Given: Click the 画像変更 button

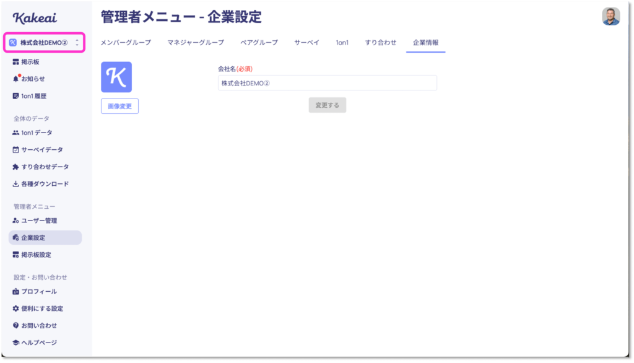Looking at the screenshot, I should [x=119, y=106].
